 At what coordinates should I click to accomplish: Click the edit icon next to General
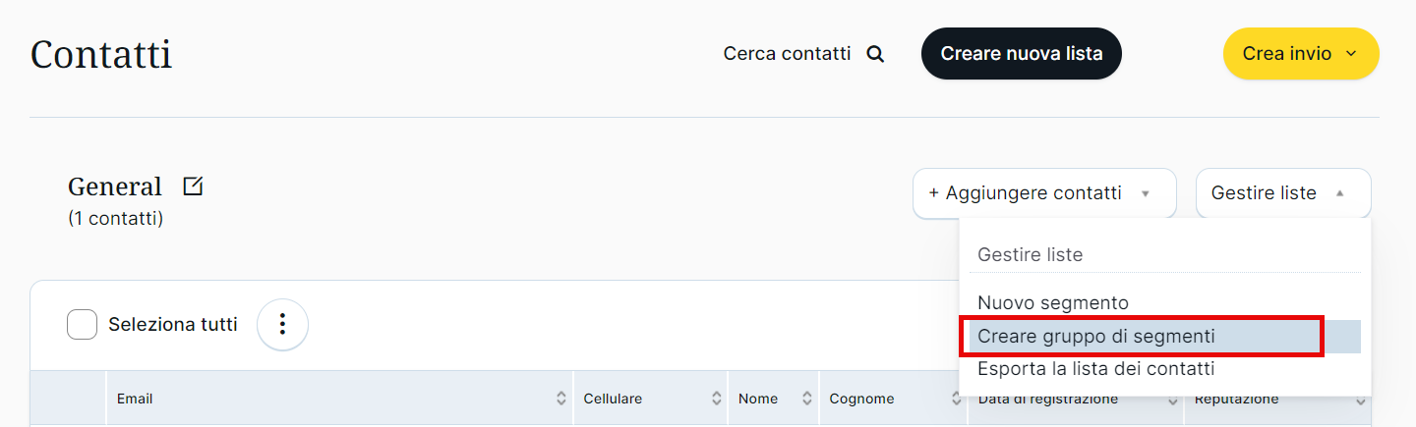coord(193,186)
